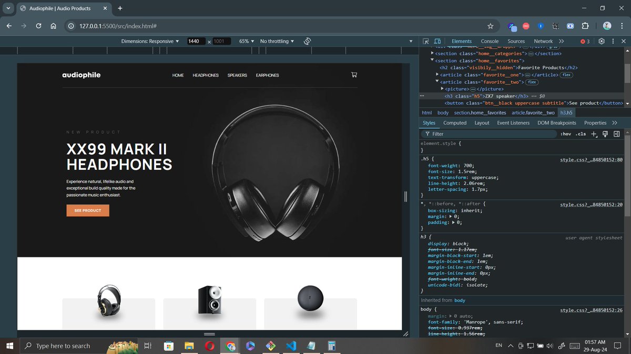Open the DevTools customize menu (three dots)
631x354 pixels.
tap(612, 41)
